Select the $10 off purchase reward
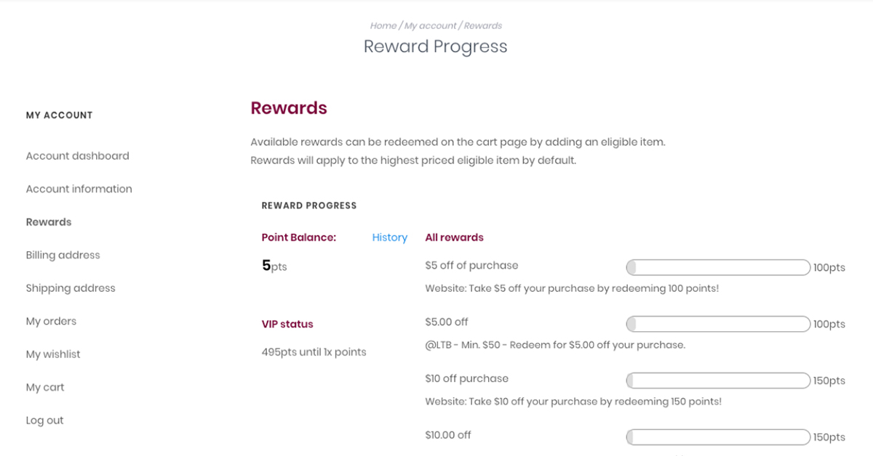 point(466,378)
